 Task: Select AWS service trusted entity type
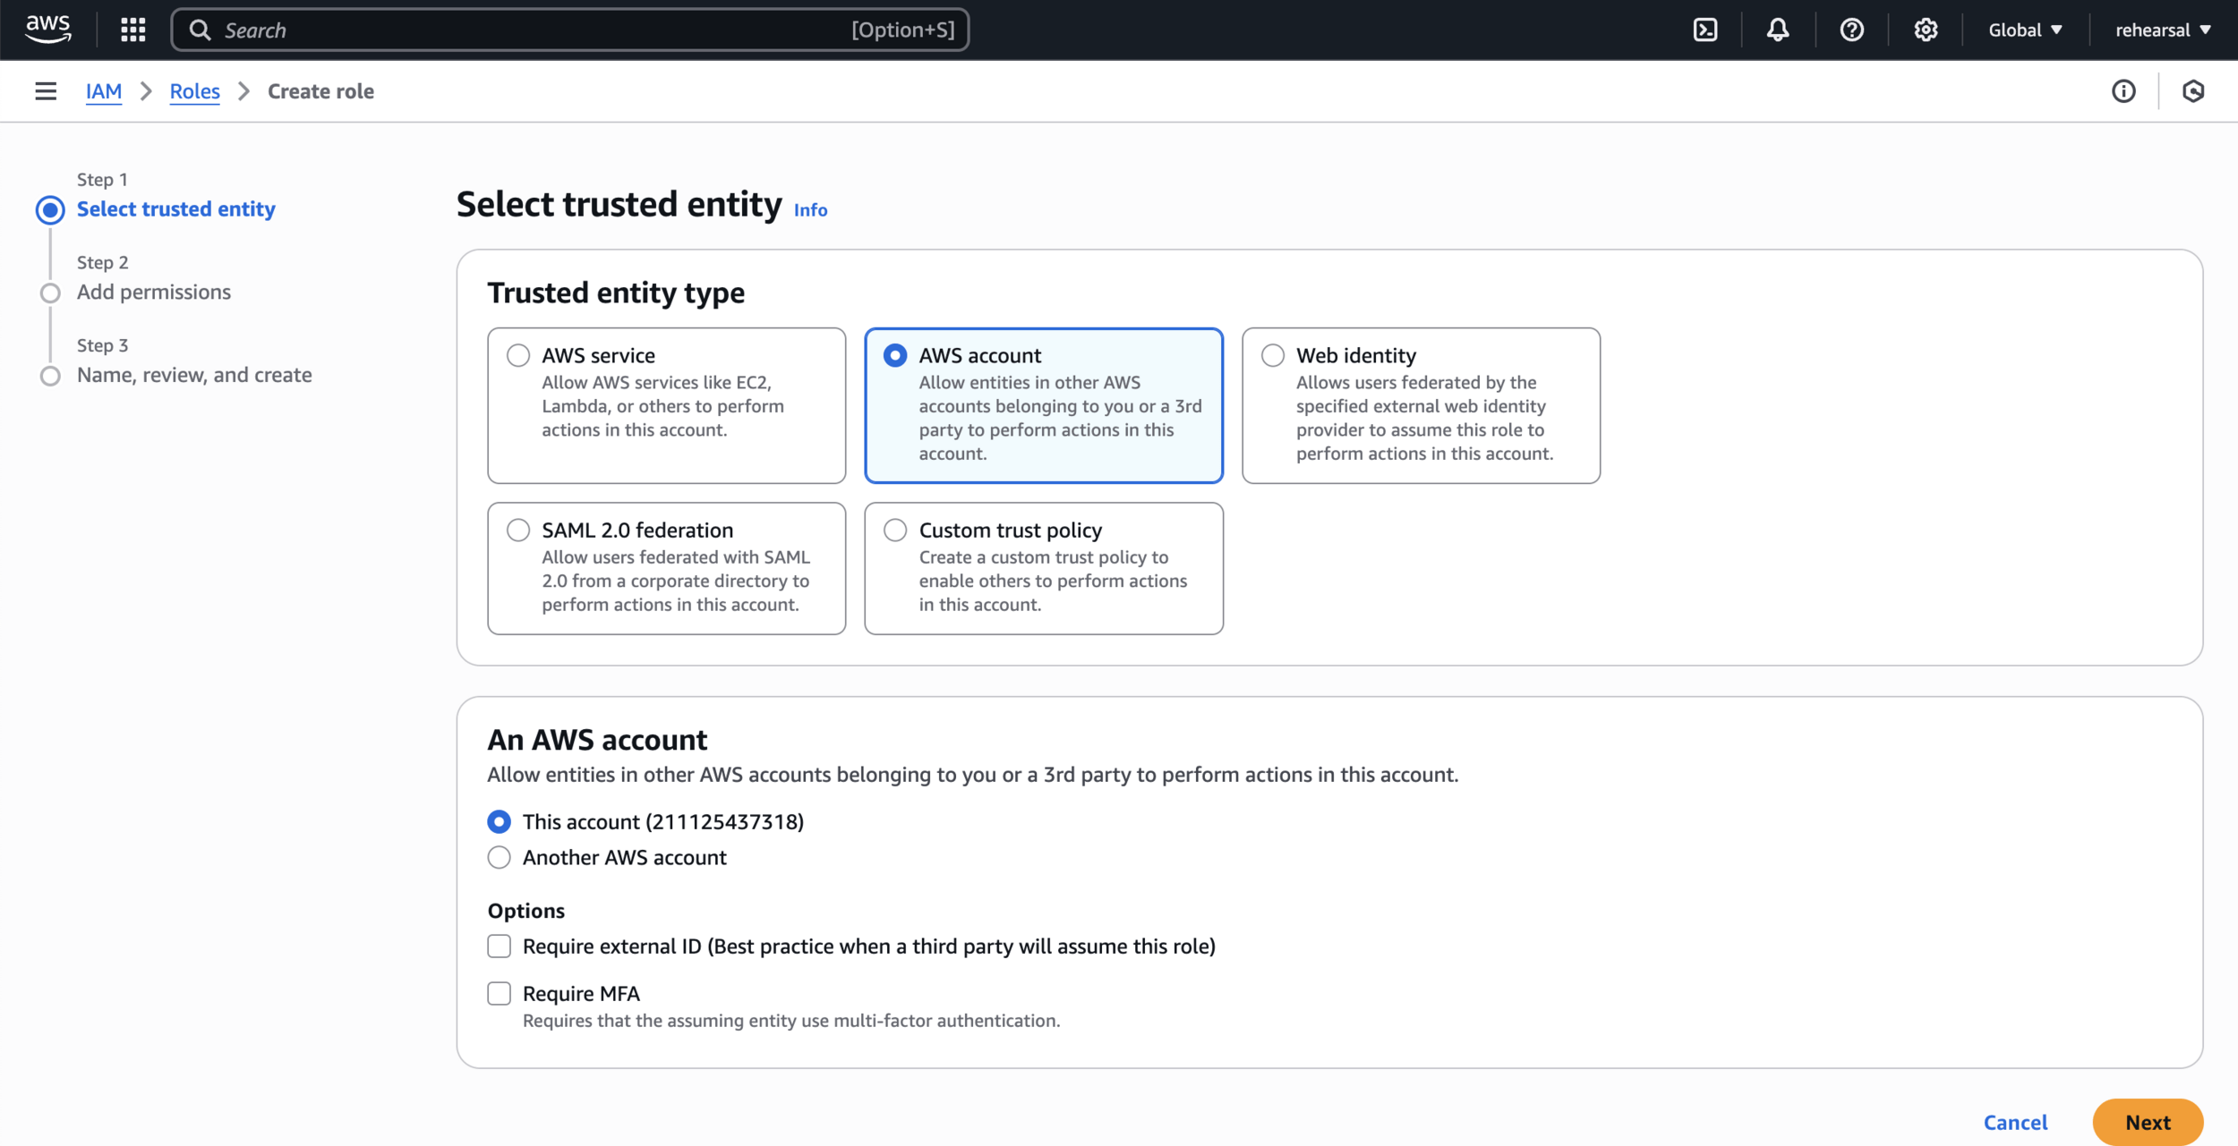coord(518,355)
